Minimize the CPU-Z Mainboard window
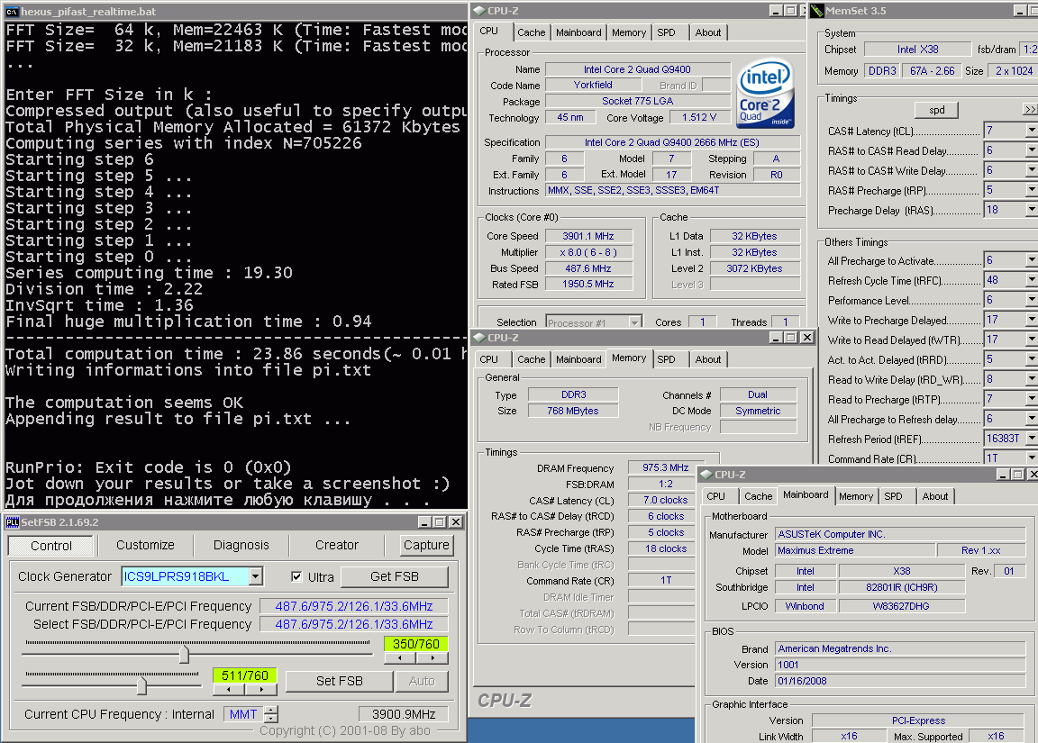The image size is (1038, 743). pyautogui.click(x=1004, y=475)
